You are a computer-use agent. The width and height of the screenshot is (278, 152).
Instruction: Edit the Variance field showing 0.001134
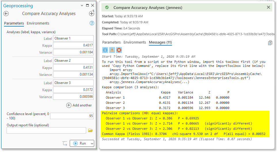click(73, 74)
